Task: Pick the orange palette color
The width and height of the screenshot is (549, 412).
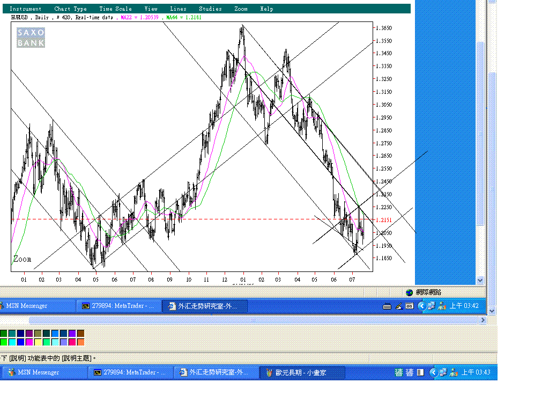Action: pyautogui.click(x=81, y=342)
